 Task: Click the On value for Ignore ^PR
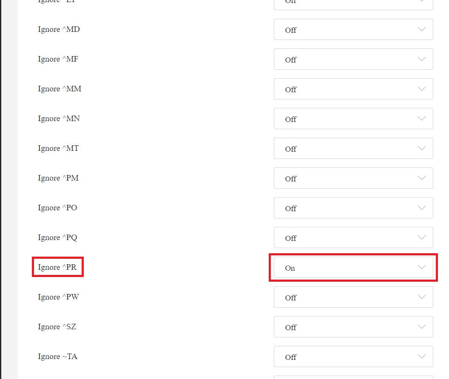tap(290, 268)
